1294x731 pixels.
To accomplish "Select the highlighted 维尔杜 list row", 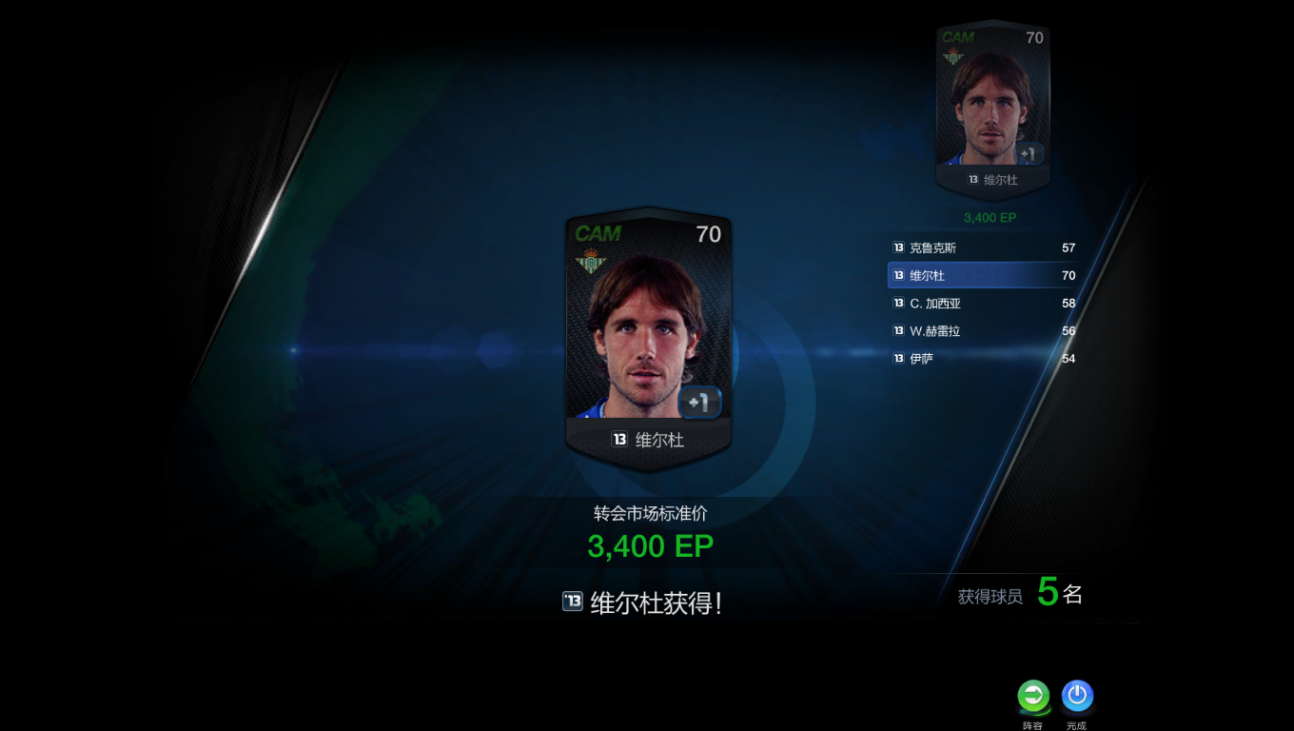I will 984,275.
